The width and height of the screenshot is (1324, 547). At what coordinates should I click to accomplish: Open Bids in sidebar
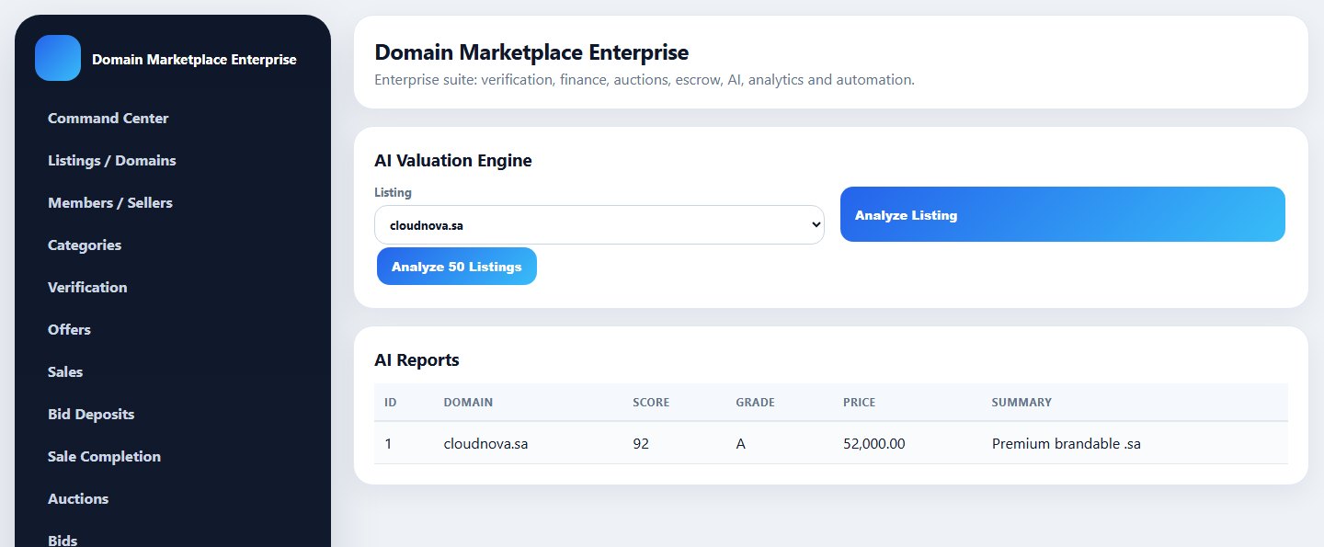point(63,541)
